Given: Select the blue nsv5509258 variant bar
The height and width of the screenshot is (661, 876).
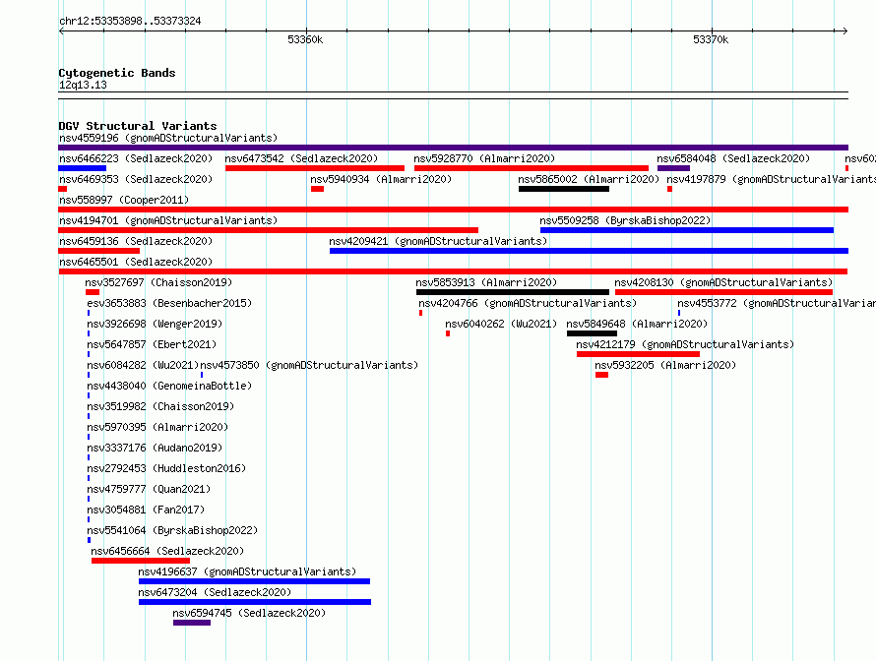Looking at the screenshot, I should (687, 230).
